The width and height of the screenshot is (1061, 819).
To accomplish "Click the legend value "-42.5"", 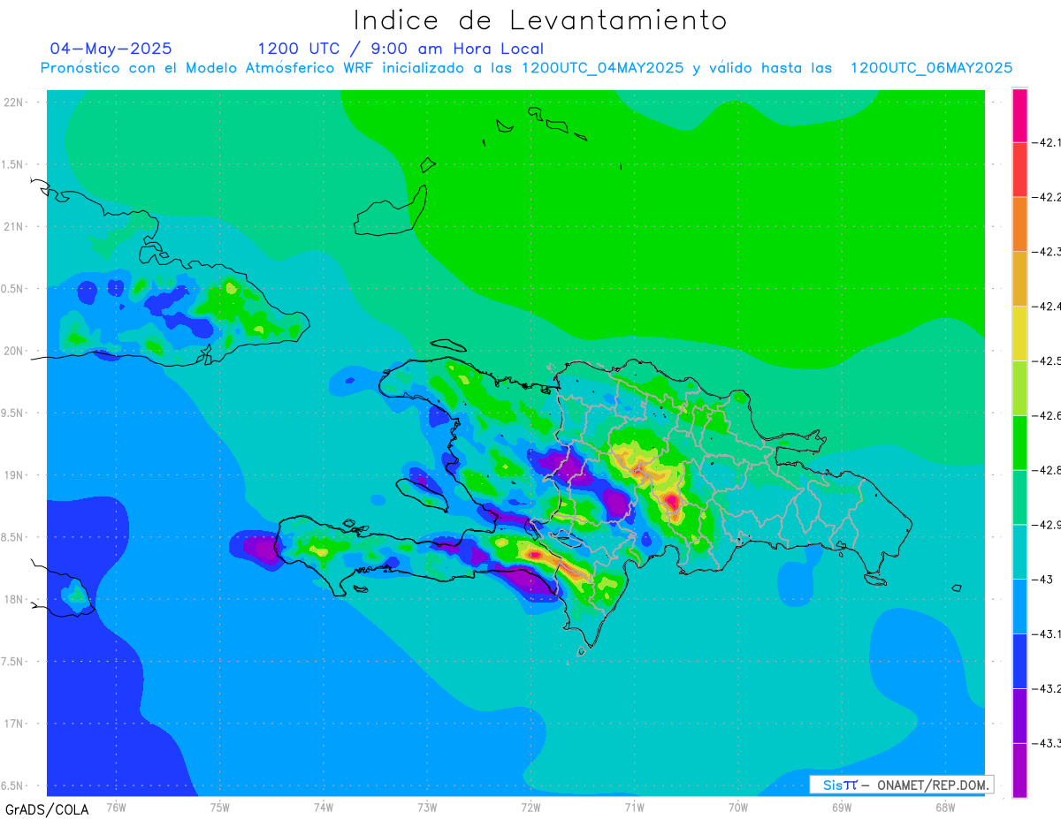I will click(1048, 361).
